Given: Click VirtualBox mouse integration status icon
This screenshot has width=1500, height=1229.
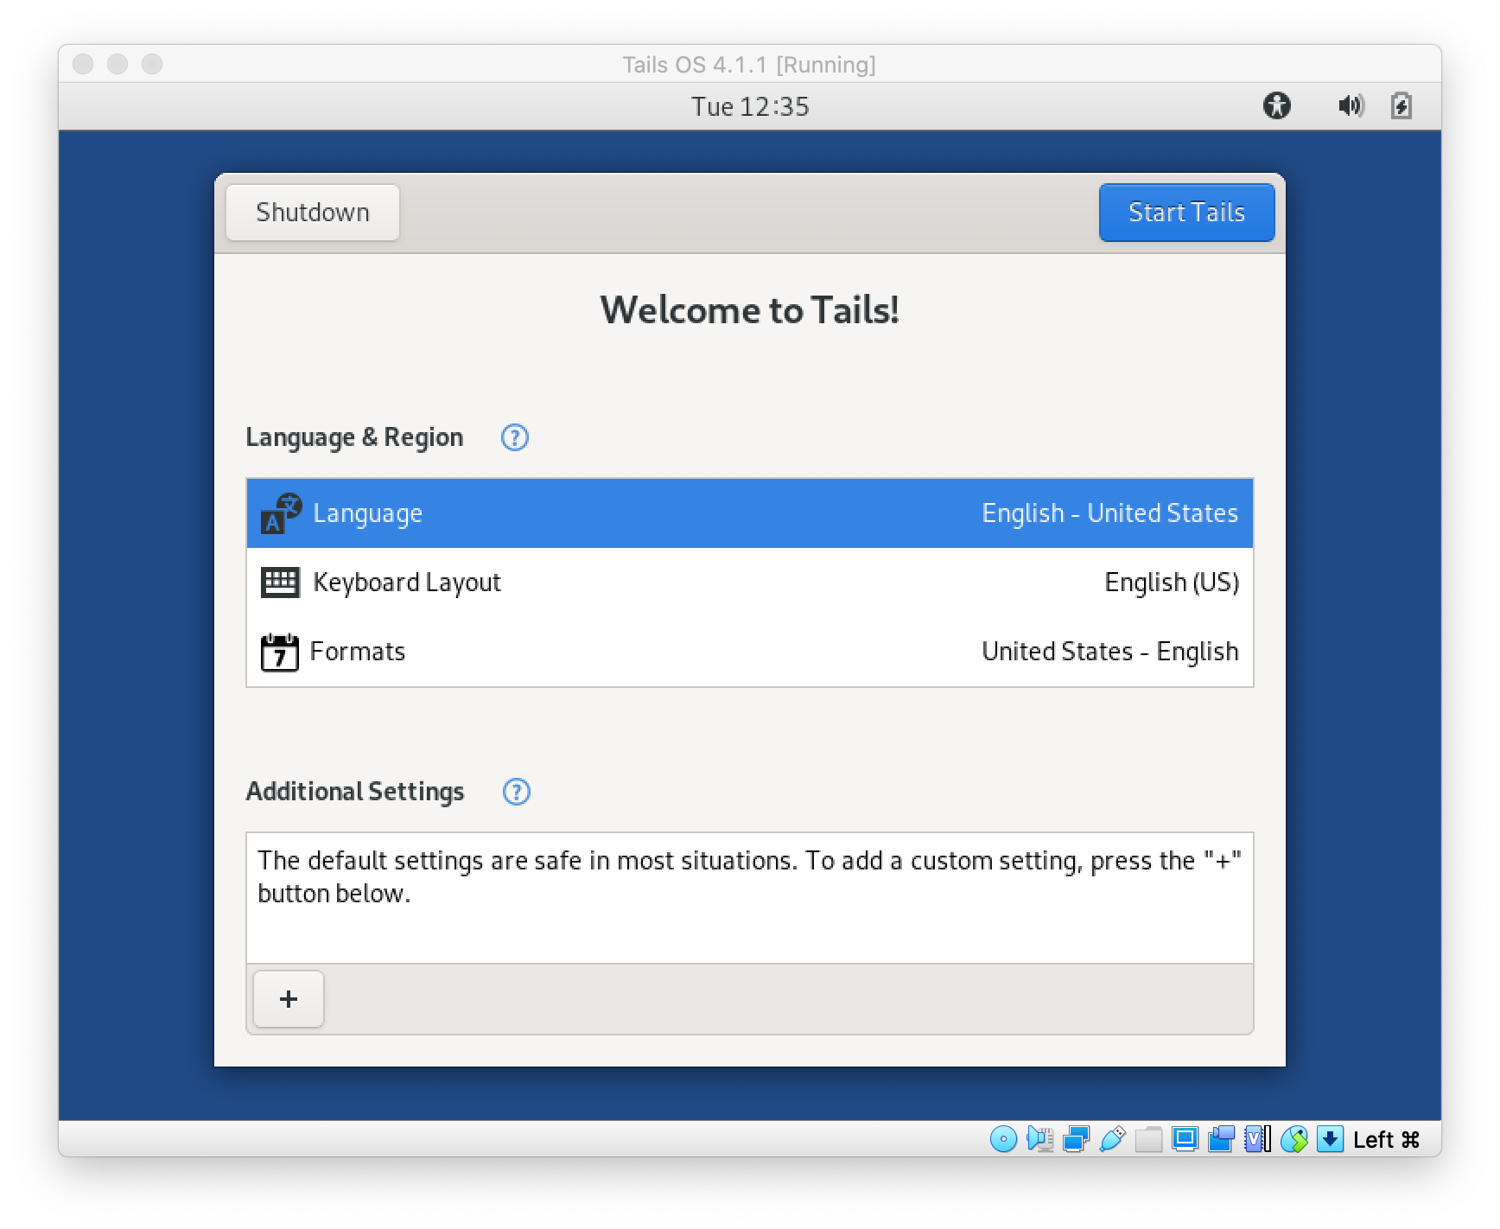Looking at the screenshot, I should tap(1293, 1139).
